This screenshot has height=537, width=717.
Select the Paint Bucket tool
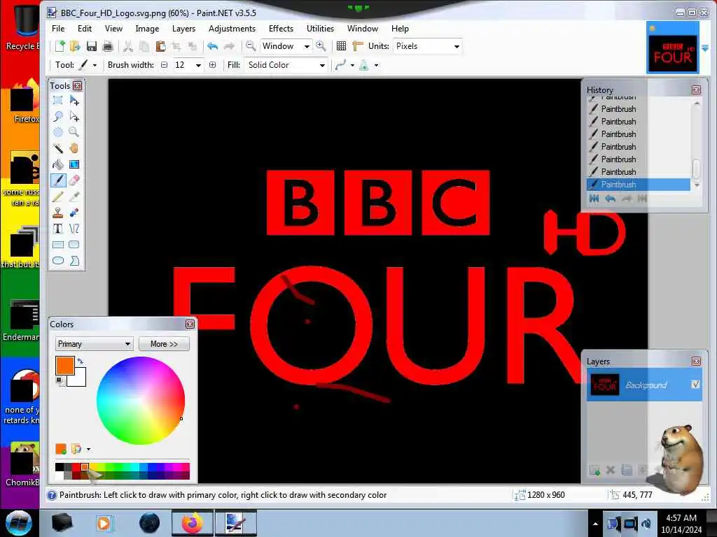(58, 164)
